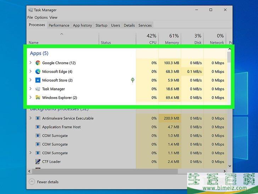258x194 pixels.
Task: Select the Microsoft Edge (4) row name
Action: [57, 72]
